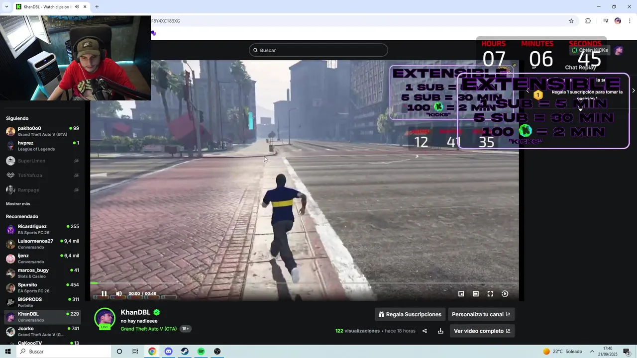
Task: Open the Chrome profile avatar
Action: (618, 21)
